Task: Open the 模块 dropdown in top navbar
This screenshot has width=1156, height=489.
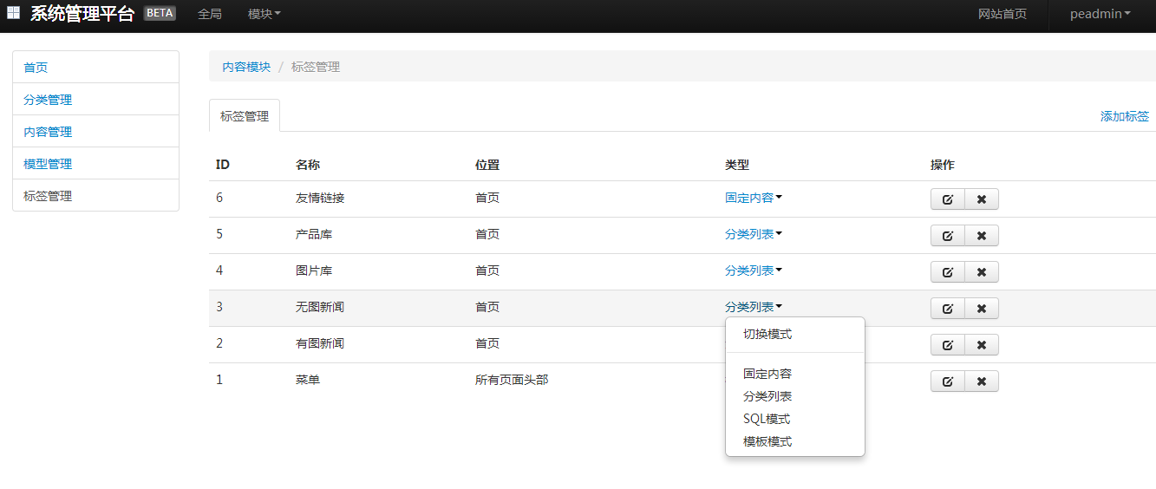Action: coord(264,14)
